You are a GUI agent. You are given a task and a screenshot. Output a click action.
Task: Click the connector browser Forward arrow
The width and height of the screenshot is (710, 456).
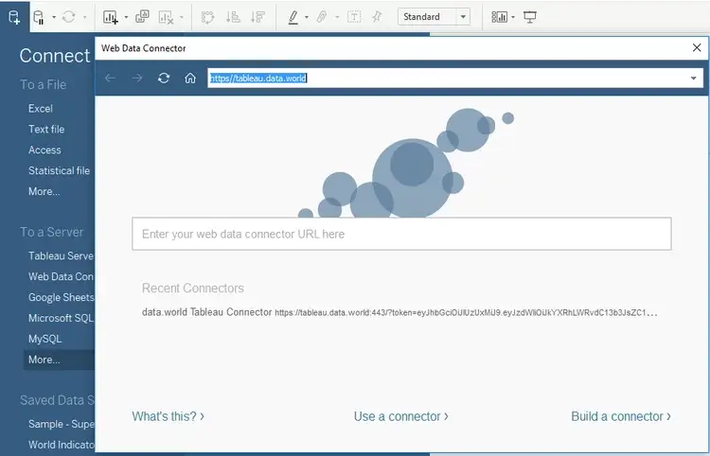[x=136, y=79]
